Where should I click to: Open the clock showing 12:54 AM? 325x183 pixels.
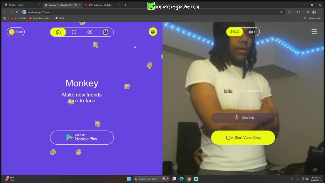pos(316,179)
